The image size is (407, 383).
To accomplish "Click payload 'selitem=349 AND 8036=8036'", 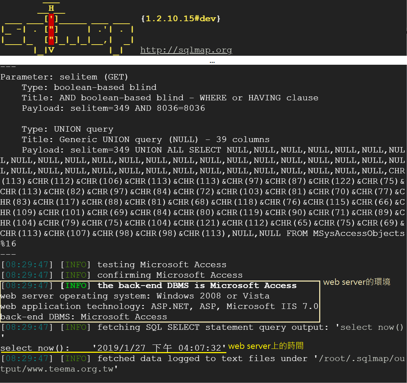I will pyautogui.click(x=137, y=108).
